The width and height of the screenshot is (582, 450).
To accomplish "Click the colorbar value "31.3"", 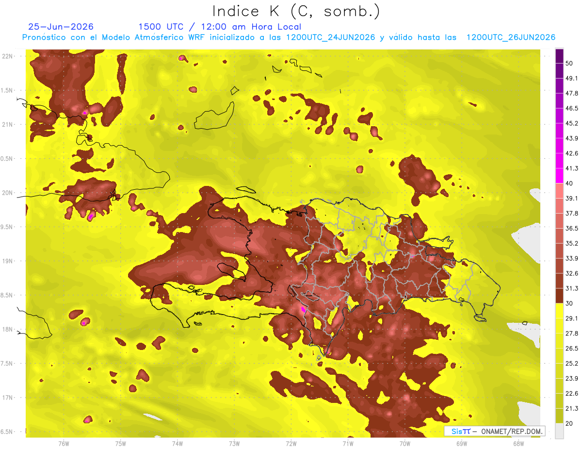I will click(572, 289).
